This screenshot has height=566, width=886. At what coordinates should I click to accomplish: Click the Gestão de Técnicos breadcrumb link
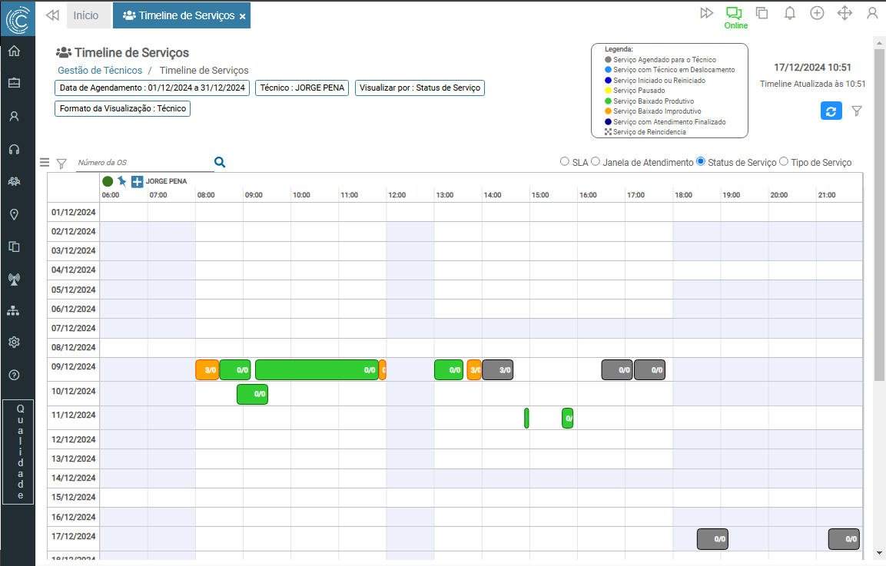[100, 71]
